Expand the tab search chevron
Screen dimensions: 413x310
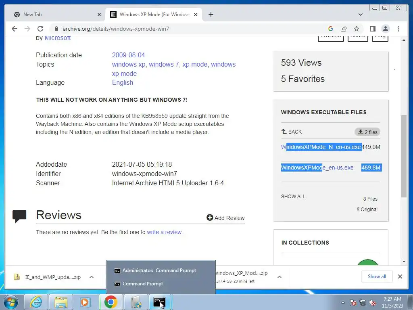[x=360, y=15]
